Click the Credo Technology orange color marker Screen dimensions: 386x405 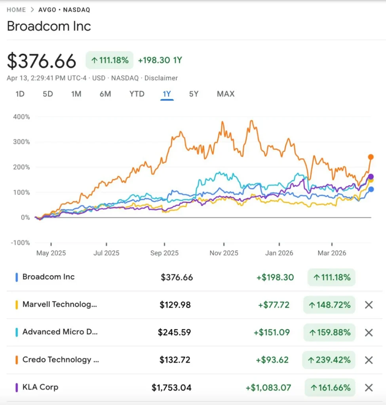click(17, 360)
